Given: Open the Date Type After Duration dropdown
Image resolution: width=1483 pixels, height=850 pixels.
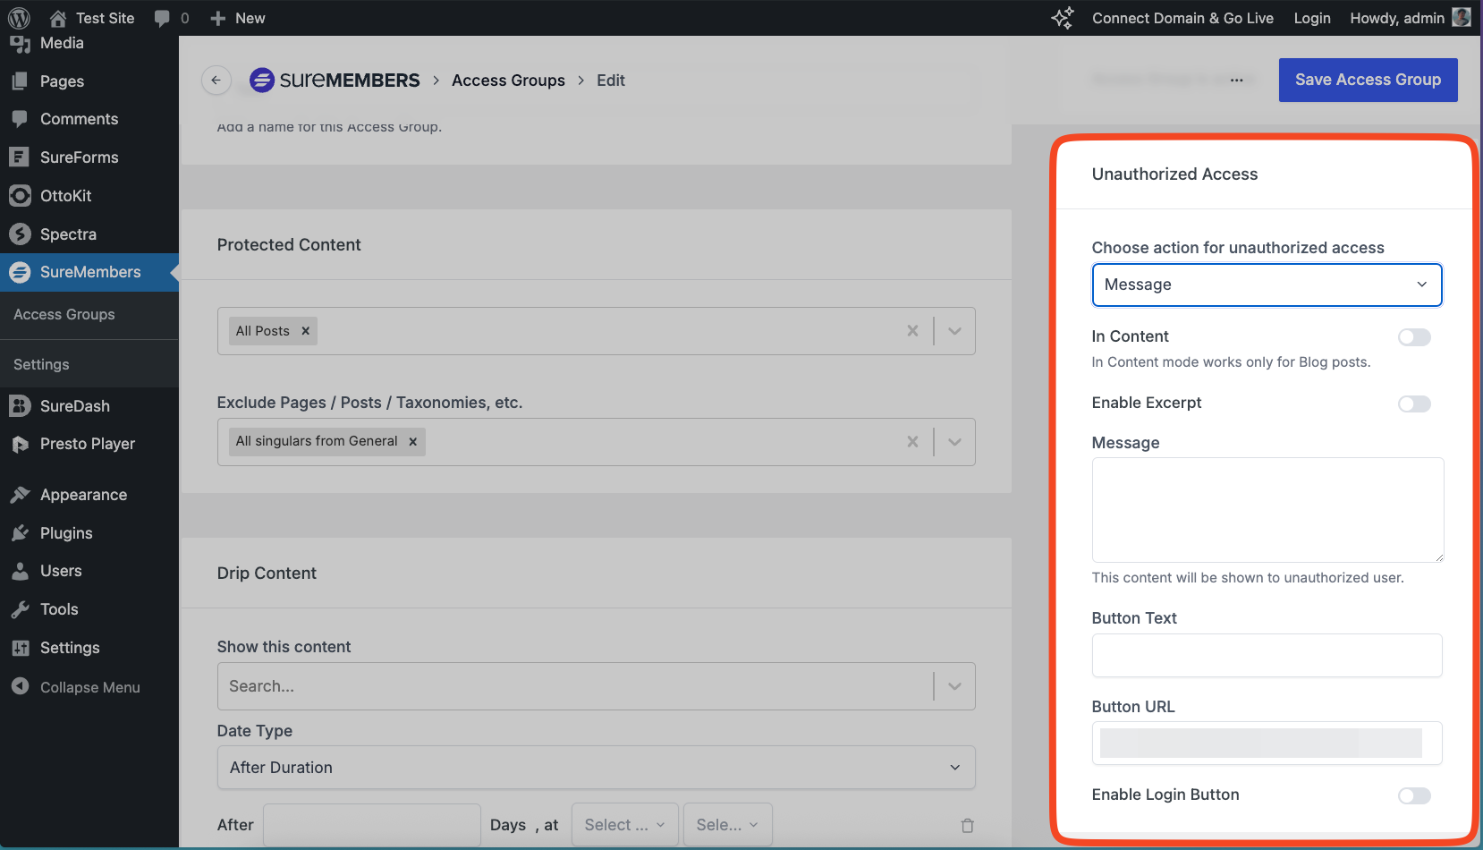Looking at the screenshot, I should pos(596,768).
